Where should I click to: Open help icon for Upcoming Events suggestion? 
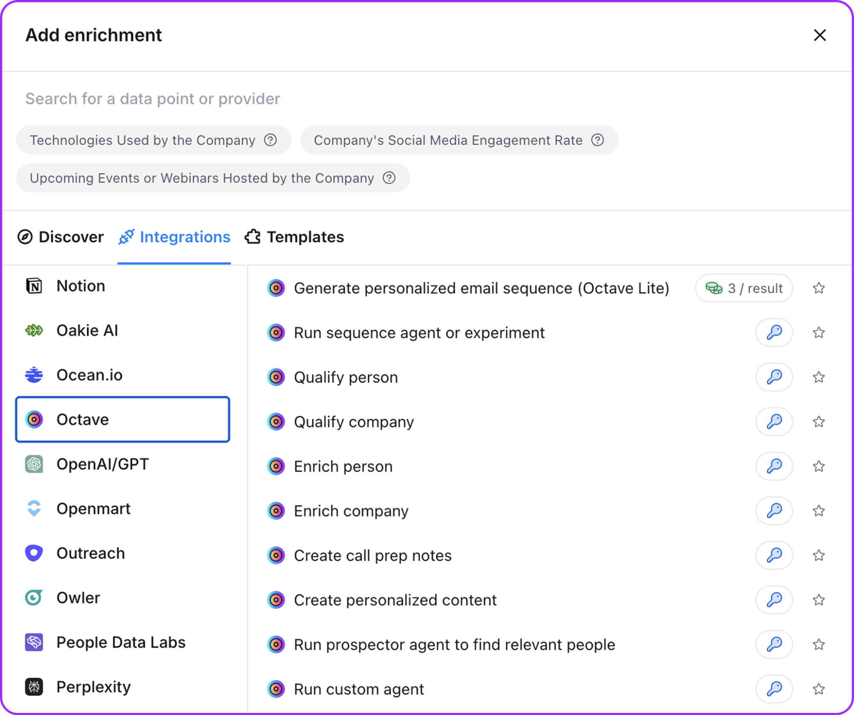389,178
